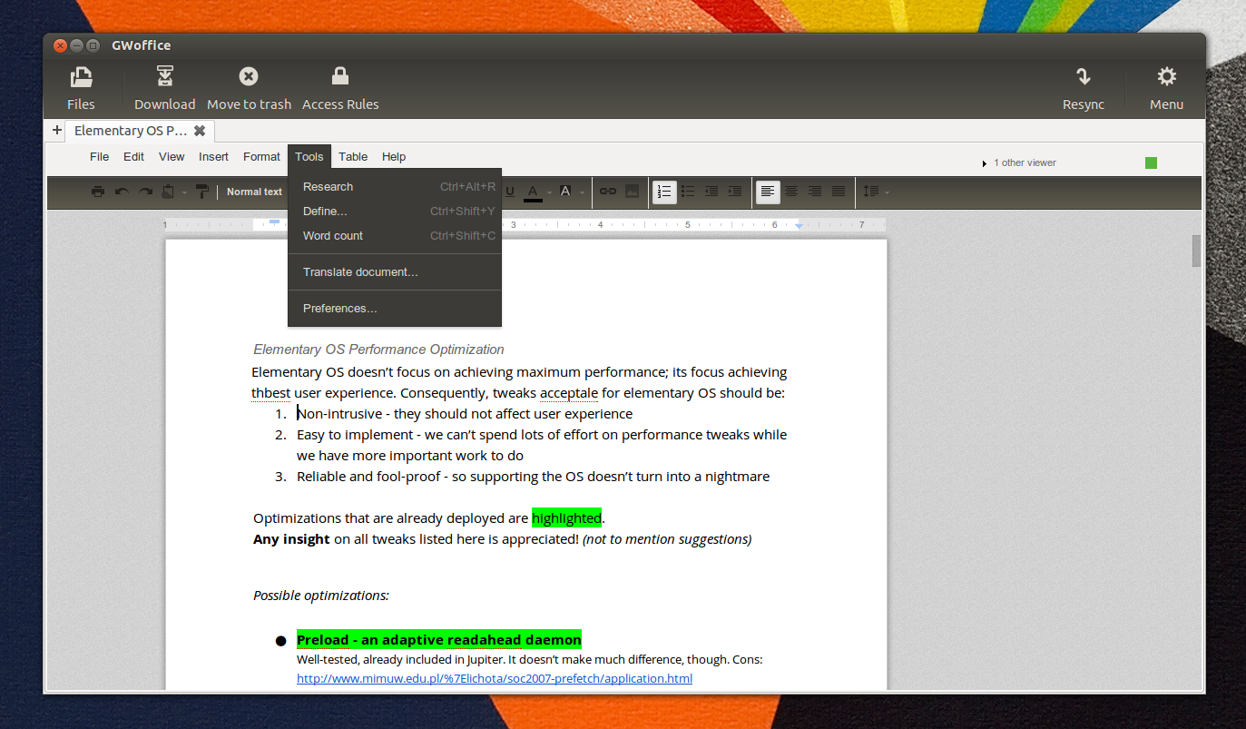Open the mimuw.edu.pl prefetch application link

tap(495, 678)
